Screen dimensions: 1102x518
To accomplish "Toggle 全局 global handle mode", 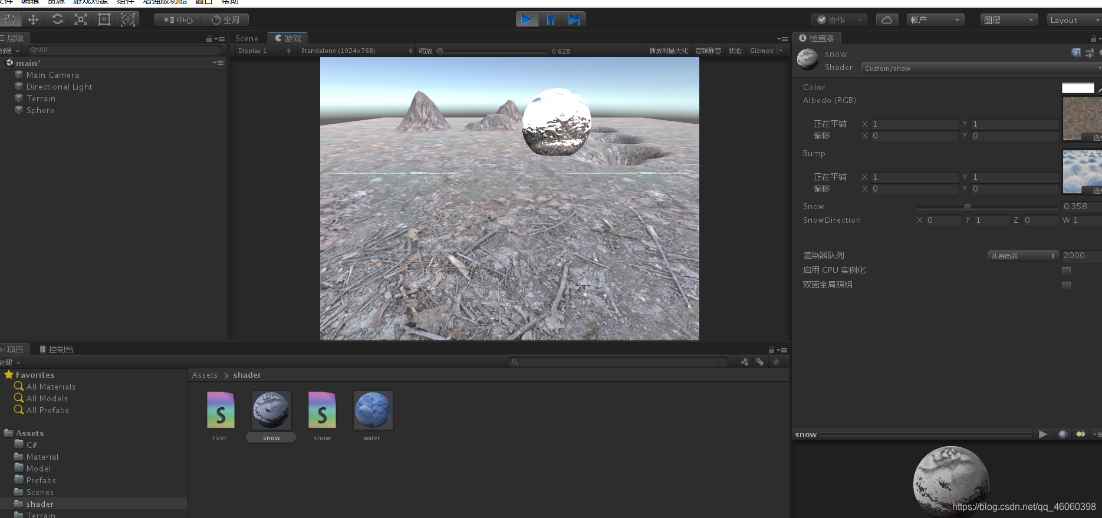I will [x=225, y=20].
